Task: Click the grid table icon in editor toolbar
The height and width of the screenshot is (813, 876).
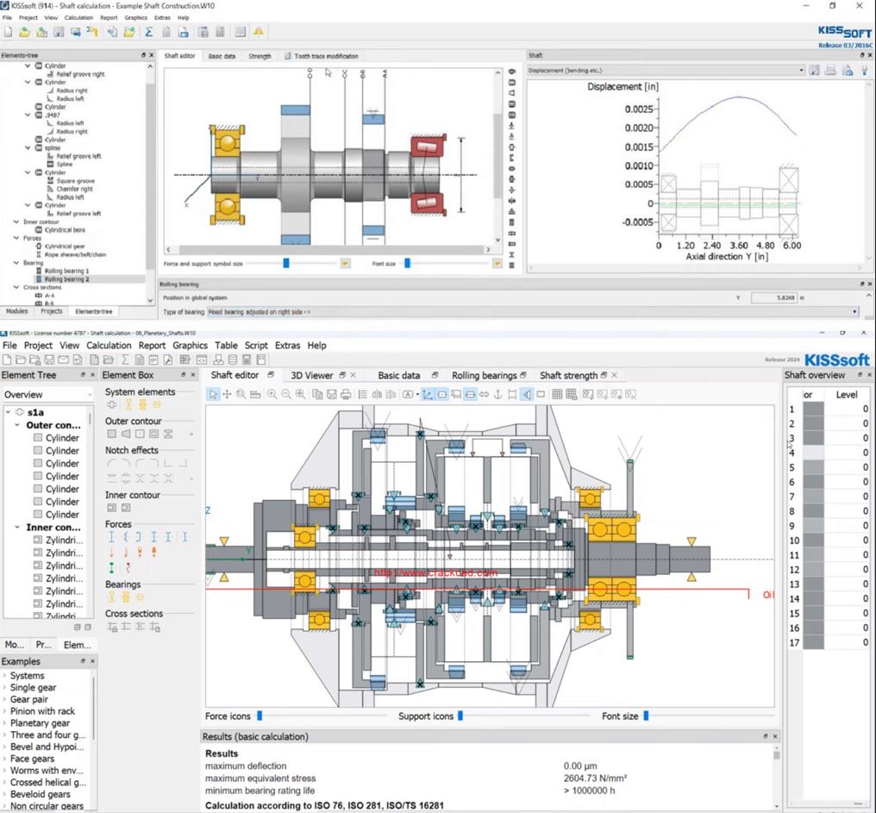Action: 557,394
